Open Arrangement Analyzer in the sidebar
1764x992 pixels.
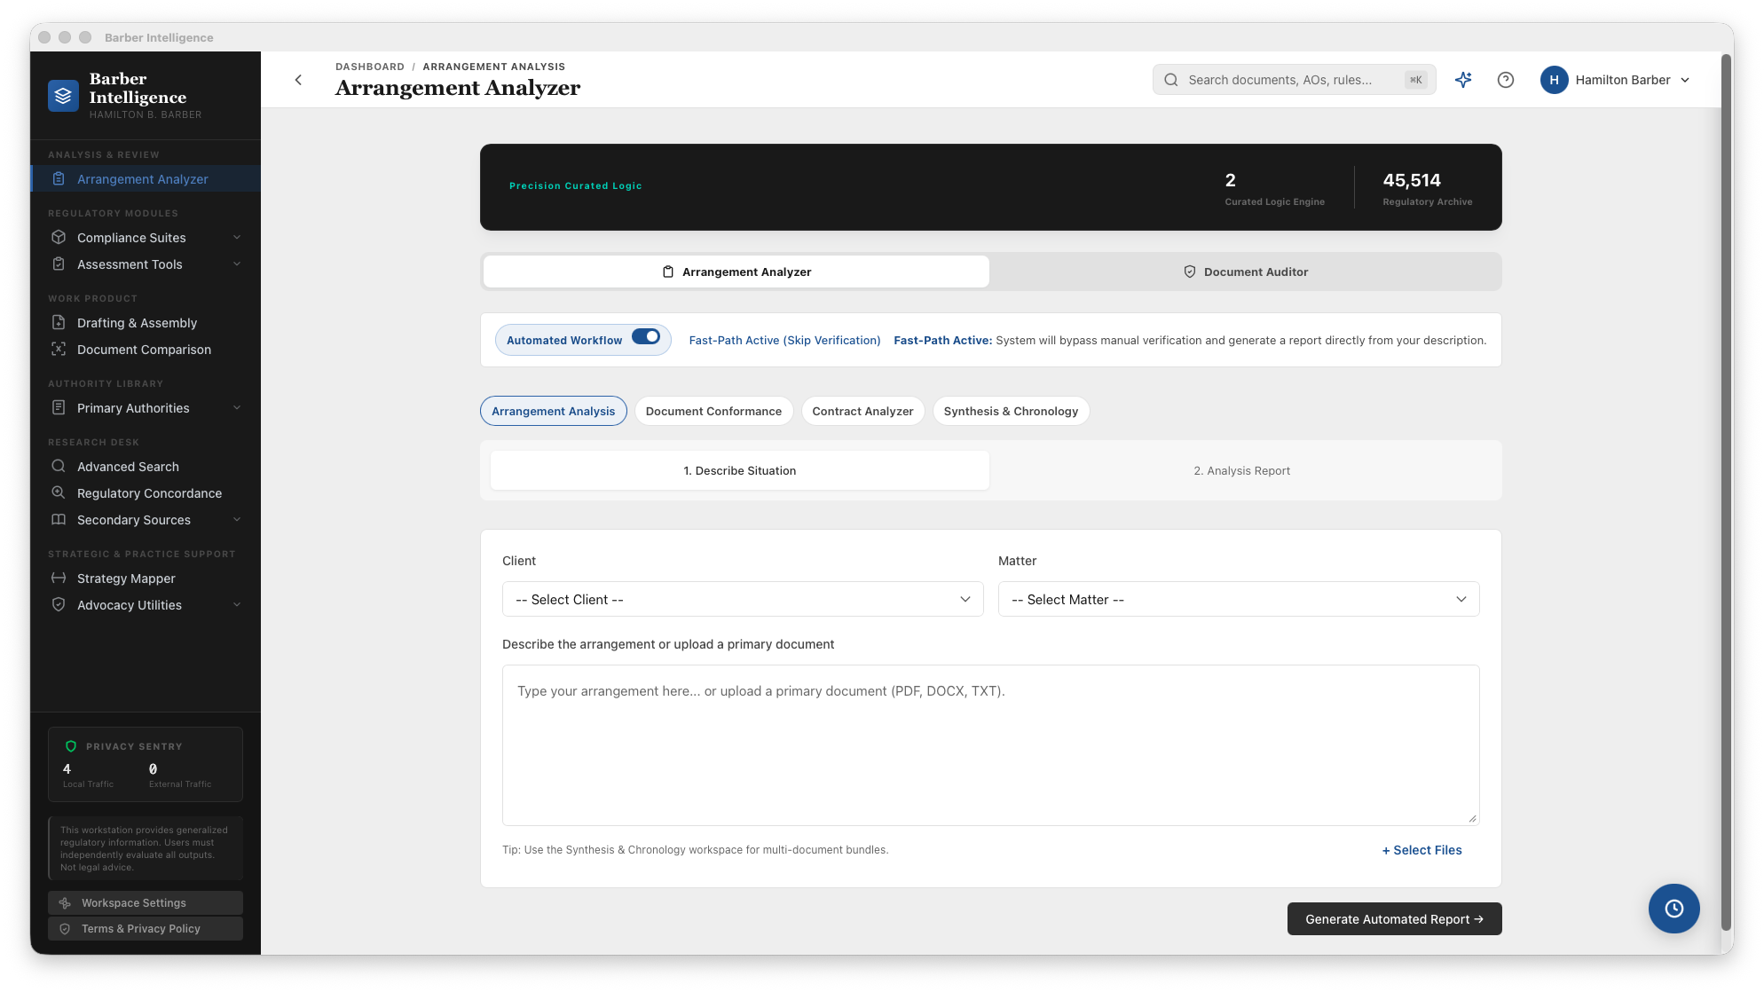tap(146, 178)
